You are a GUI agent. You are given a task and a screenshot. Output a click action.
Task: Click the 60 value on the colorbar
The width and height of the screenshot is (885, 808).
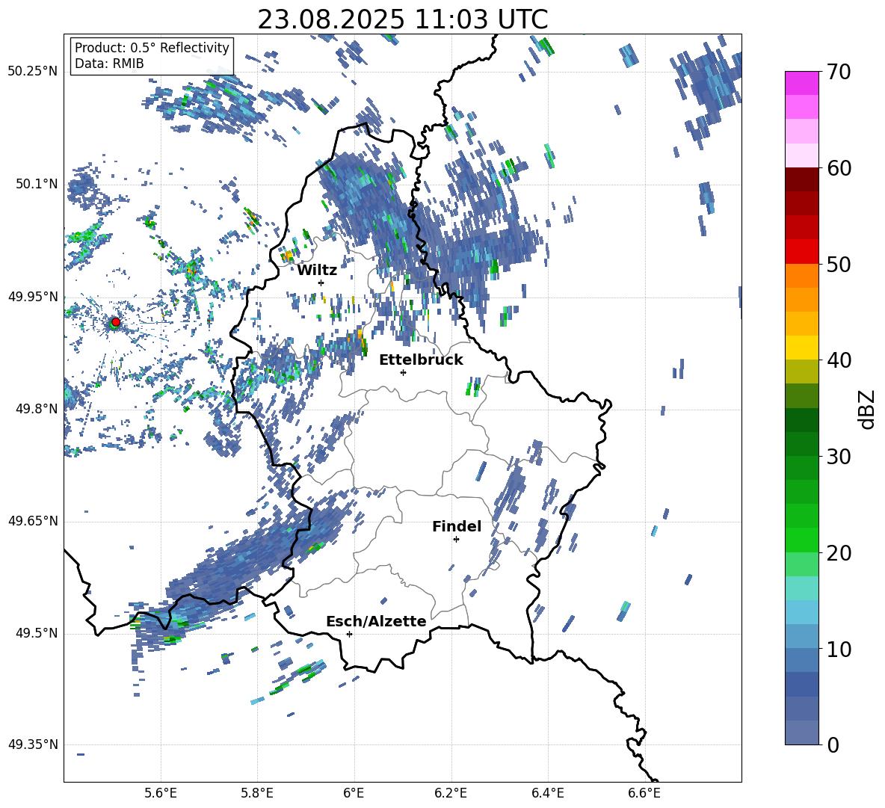(x=839, y=168)
